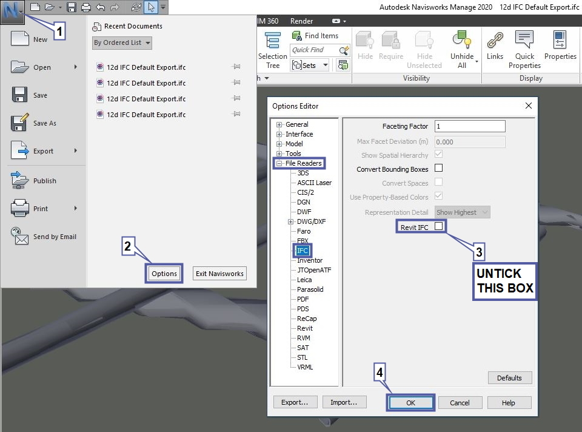Select the Render ribbon tab
Viewport: 582px width, 432px height.
coord(301,21)
